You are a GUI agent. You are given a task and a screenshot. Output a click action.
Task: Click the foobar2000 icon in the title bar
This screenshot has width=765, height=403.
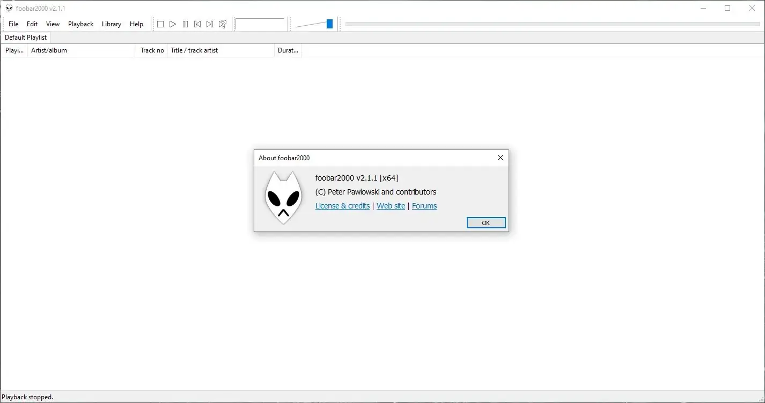pyautogui.click(x=9, y=8)
